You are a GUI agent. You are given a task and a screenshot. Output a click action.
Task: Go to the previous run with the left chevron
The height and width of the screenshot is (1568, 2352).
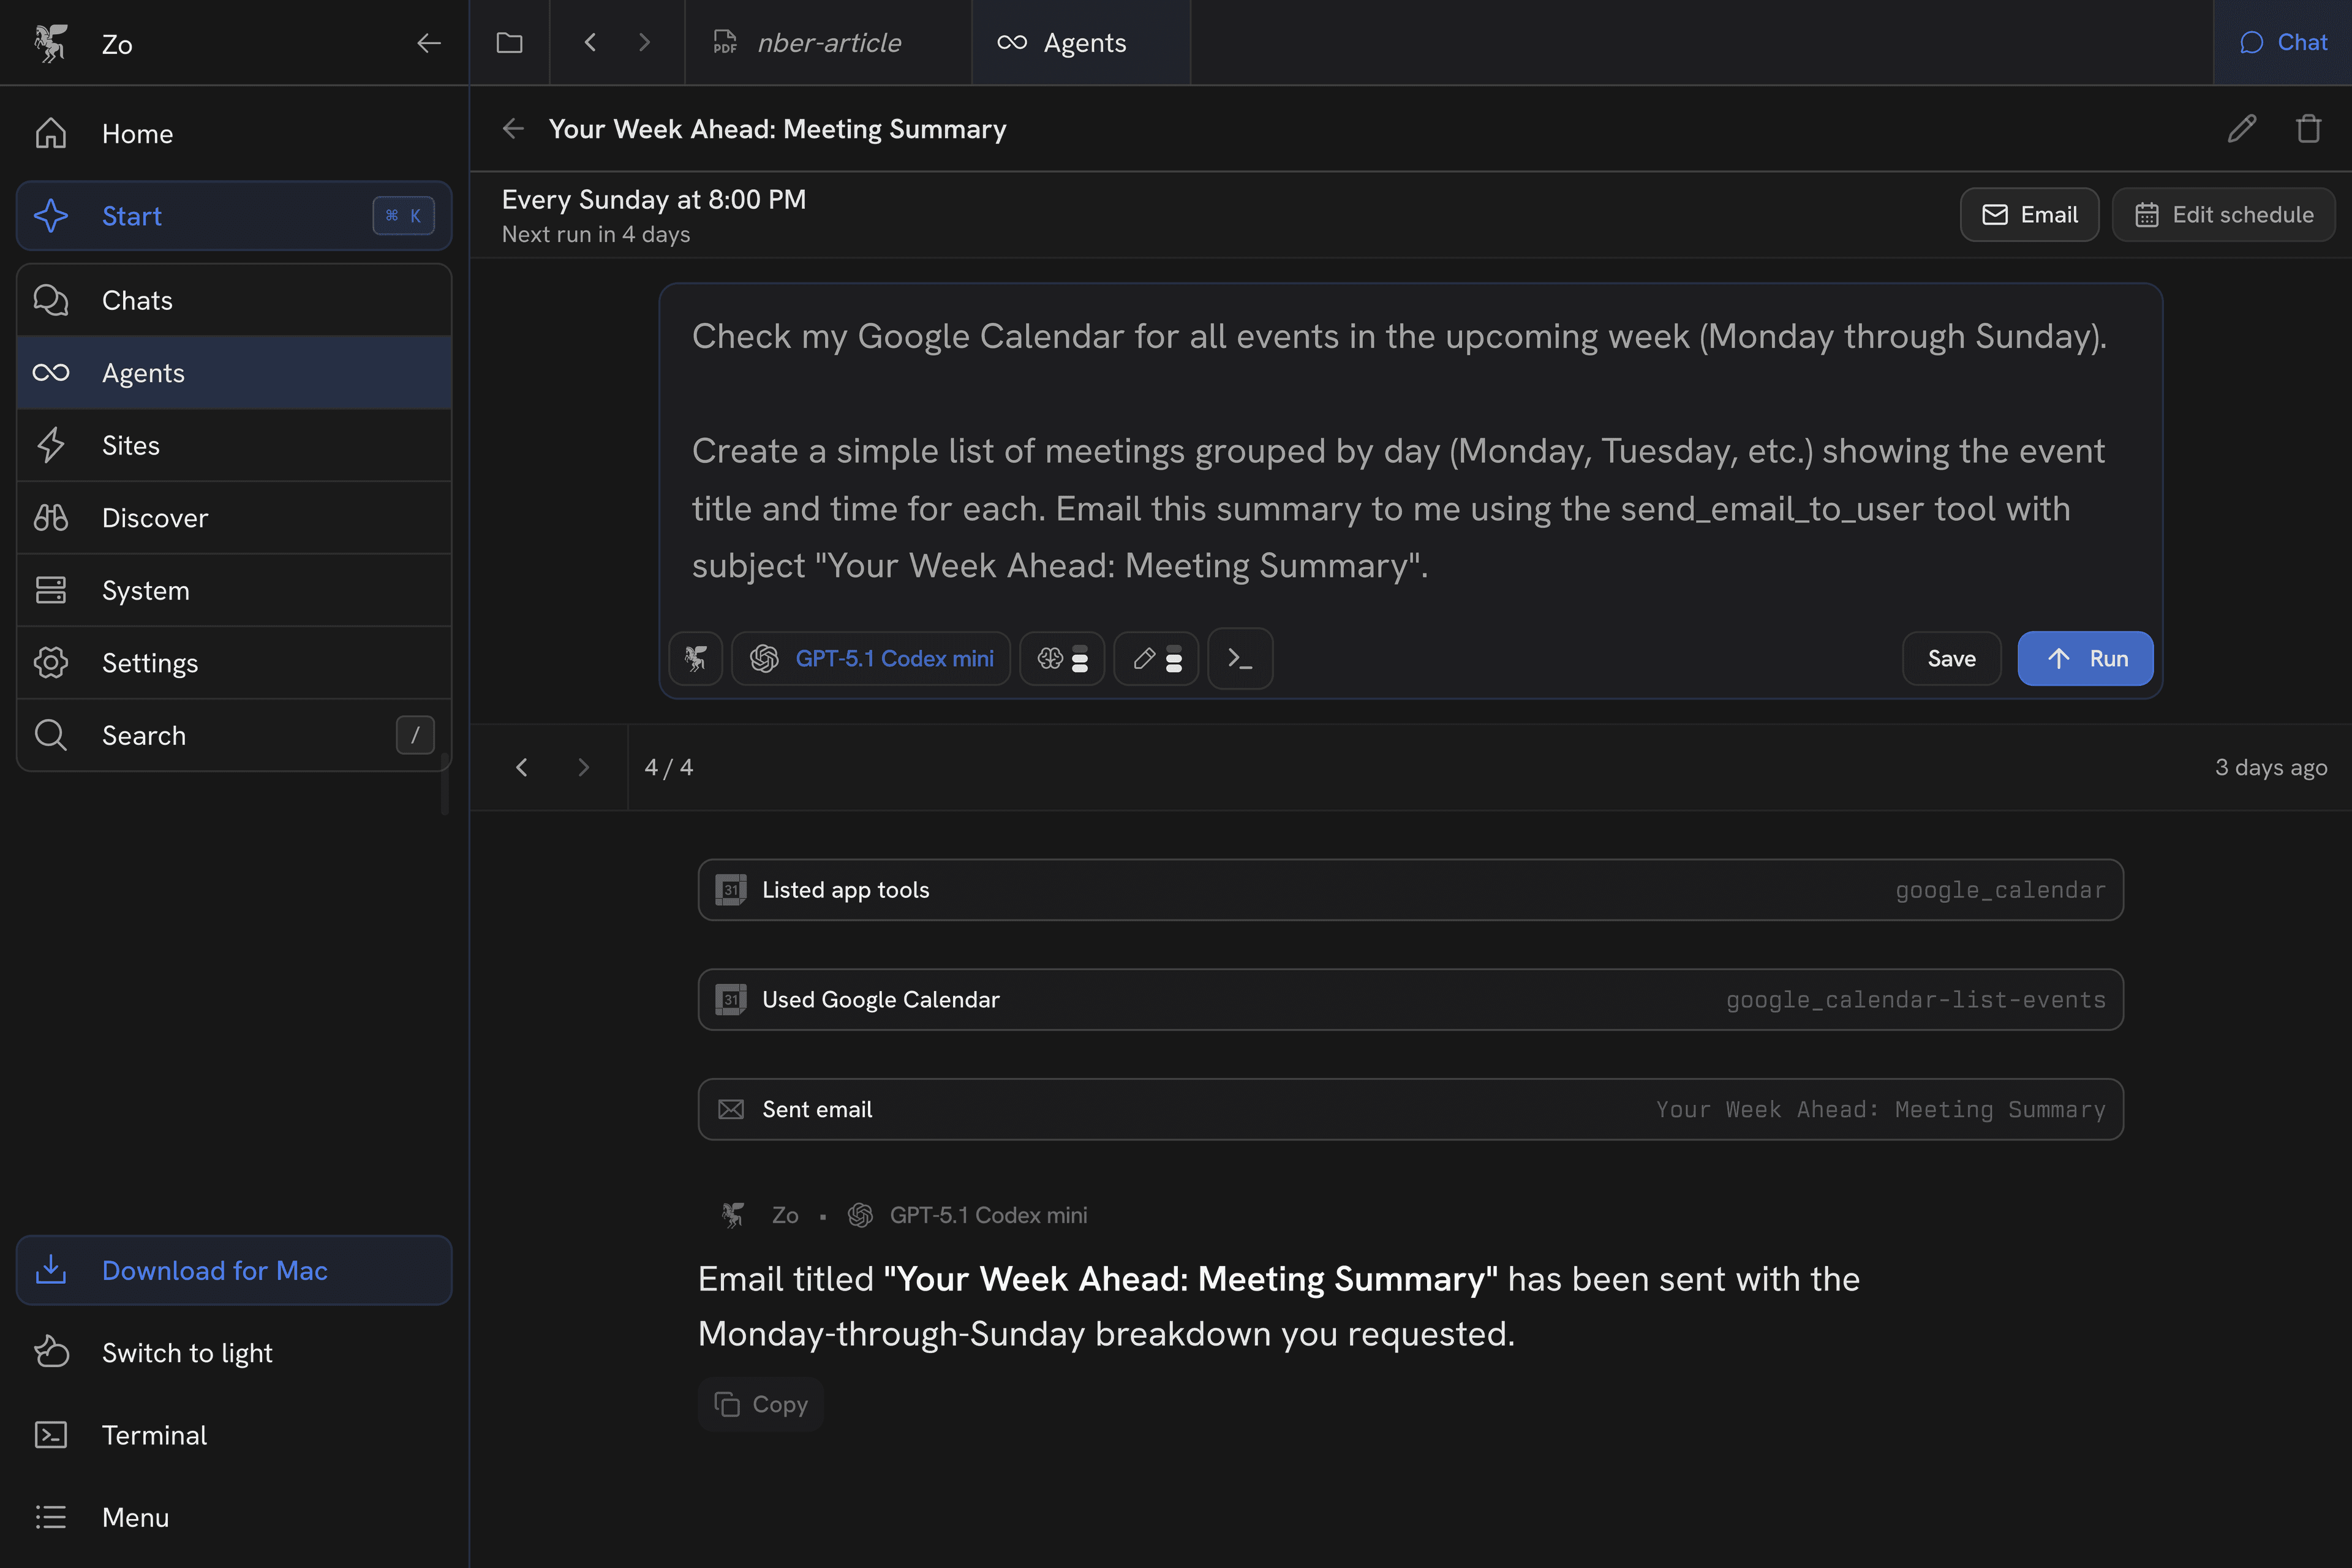pos(521,767)
